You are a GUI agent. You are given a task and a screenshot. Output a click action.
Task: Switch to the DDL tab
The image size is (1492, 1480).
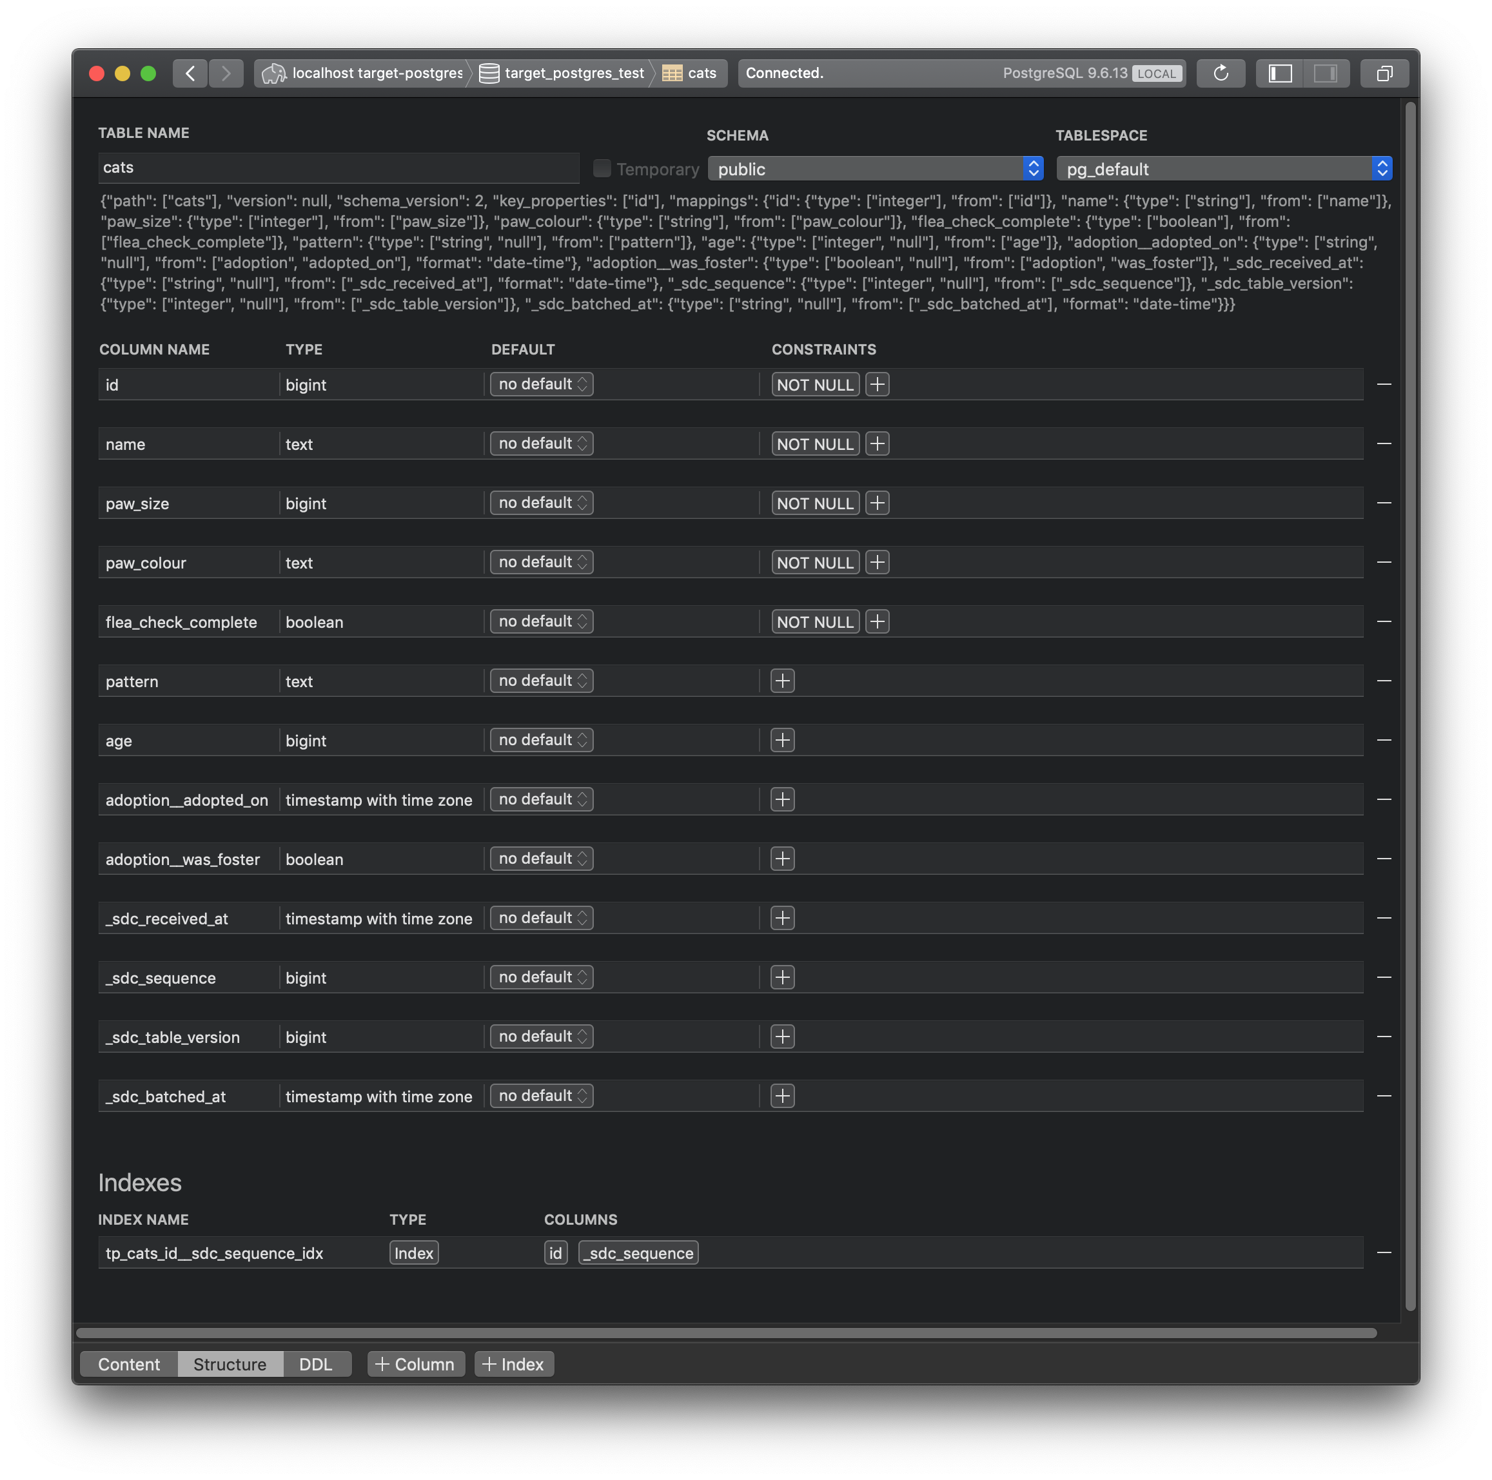point(315,1364)
